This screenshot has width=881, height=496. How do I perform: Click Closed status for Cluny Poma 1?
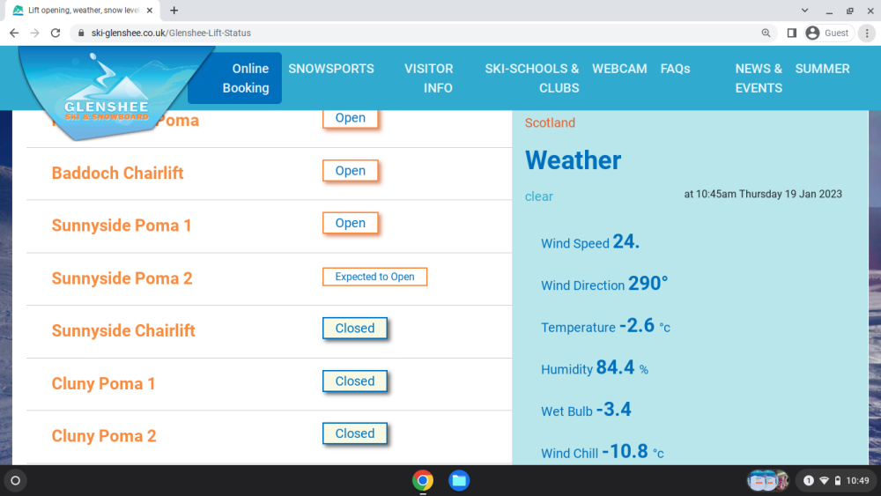pyautogui.click(x=354, y=381)
